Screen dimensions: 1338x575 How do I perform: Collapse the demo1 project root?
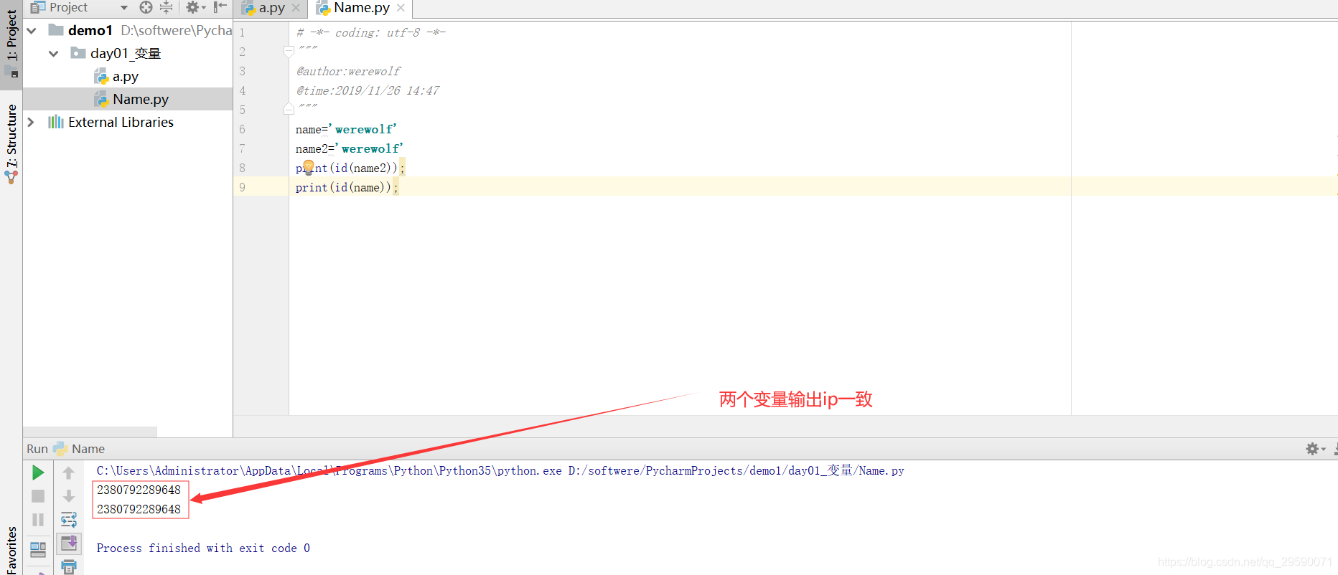point(32,31)
